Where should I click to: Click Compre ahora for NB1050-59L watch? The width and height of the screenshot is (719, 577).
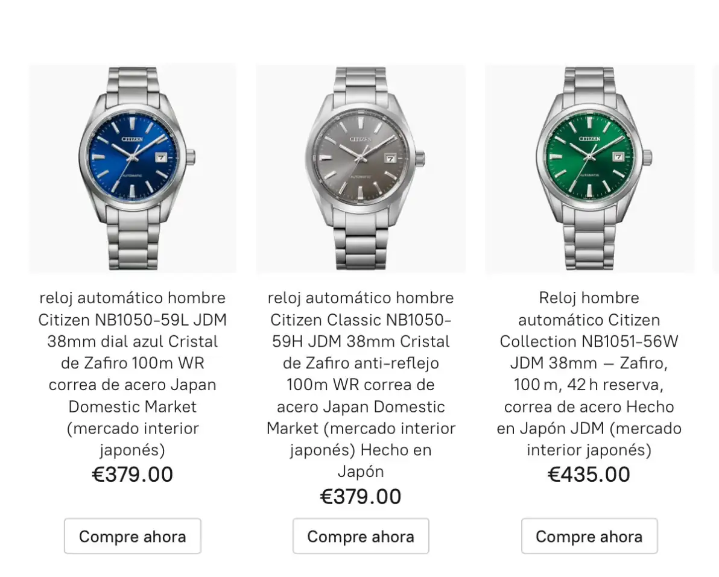click(x=133, y=536)
